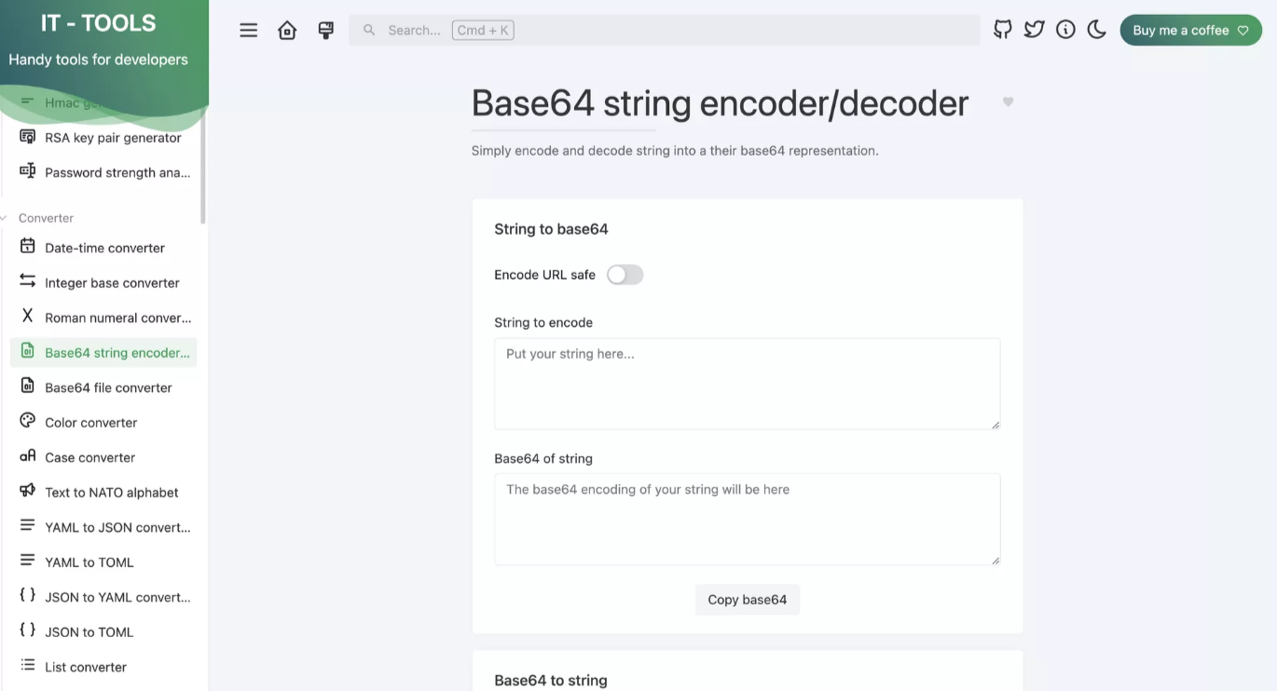
Task: Click the paint roller UI icon in top bar
Action: [x=325, y=30]
